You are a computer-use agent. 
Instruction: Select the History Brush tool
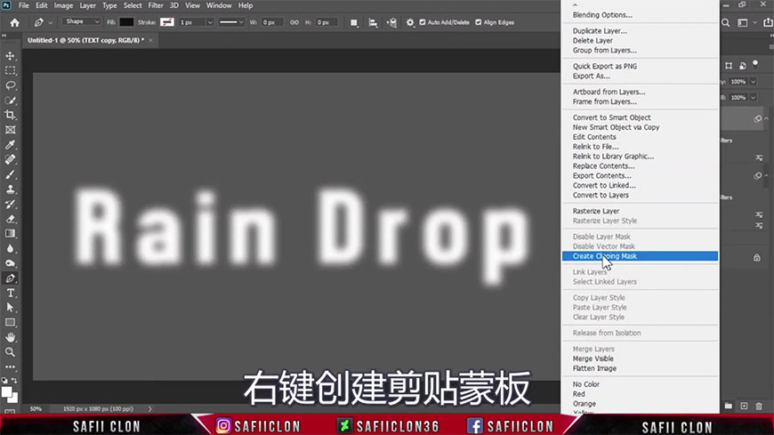tap(10, 204)
